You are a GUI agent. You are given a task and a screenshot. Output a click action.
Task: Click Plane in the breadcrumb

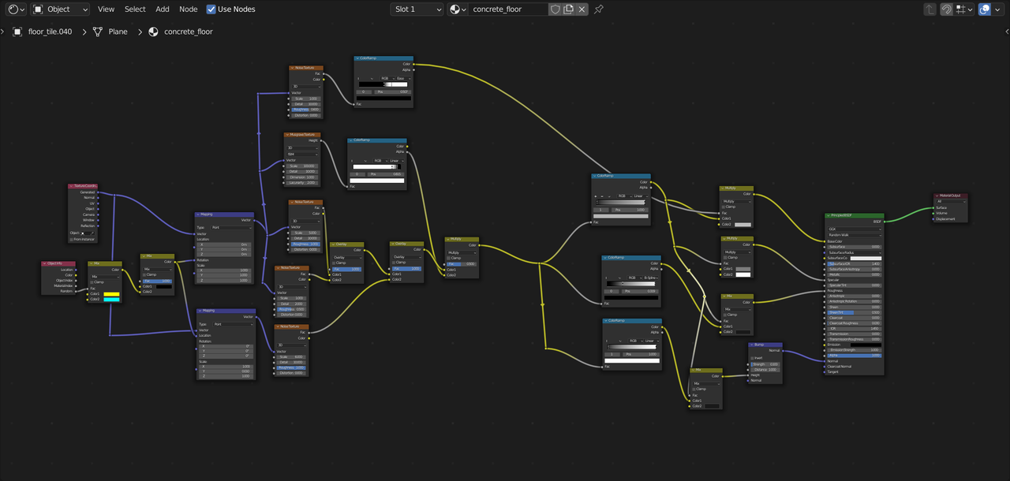point(118,32)
